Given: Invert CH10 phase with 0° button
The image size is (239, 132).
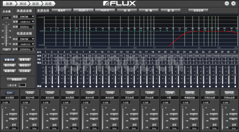Looking at the screenshot, I should click(194, 114).
